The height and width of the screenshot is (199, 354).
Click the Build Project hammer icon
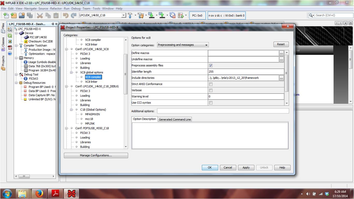tap(131, 15)
